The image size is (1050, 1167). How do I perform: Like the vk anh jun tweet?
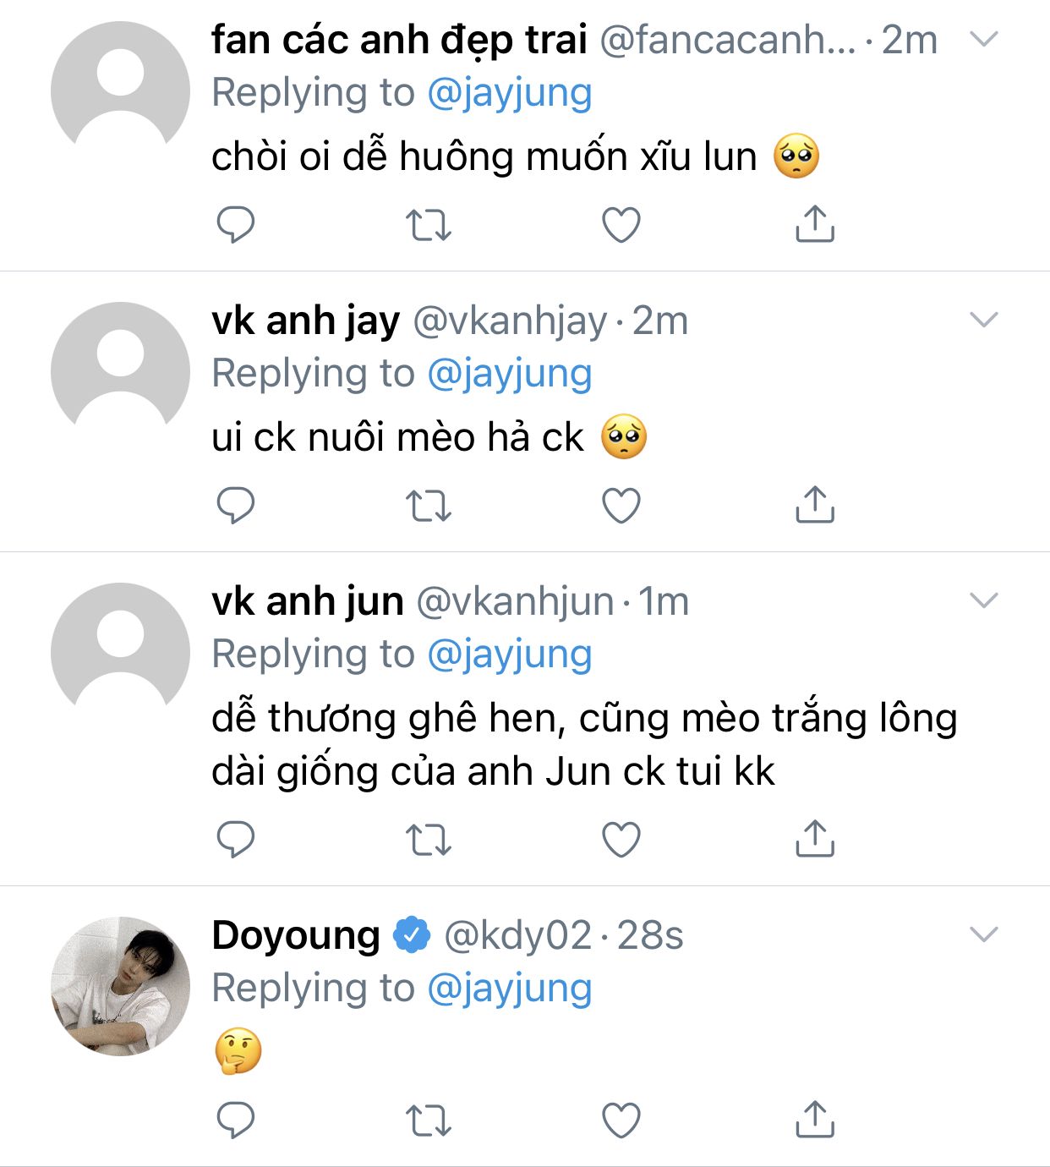click(621, 840)
